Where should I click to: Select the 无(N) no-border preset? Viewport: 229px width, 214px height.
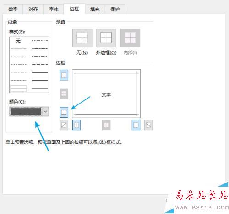pos(82,38)
